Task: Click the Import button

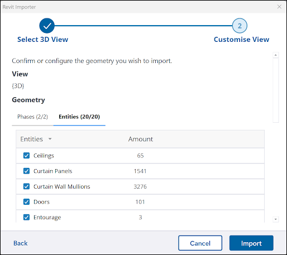Action: pyautogui.click(x=251, y=243)
